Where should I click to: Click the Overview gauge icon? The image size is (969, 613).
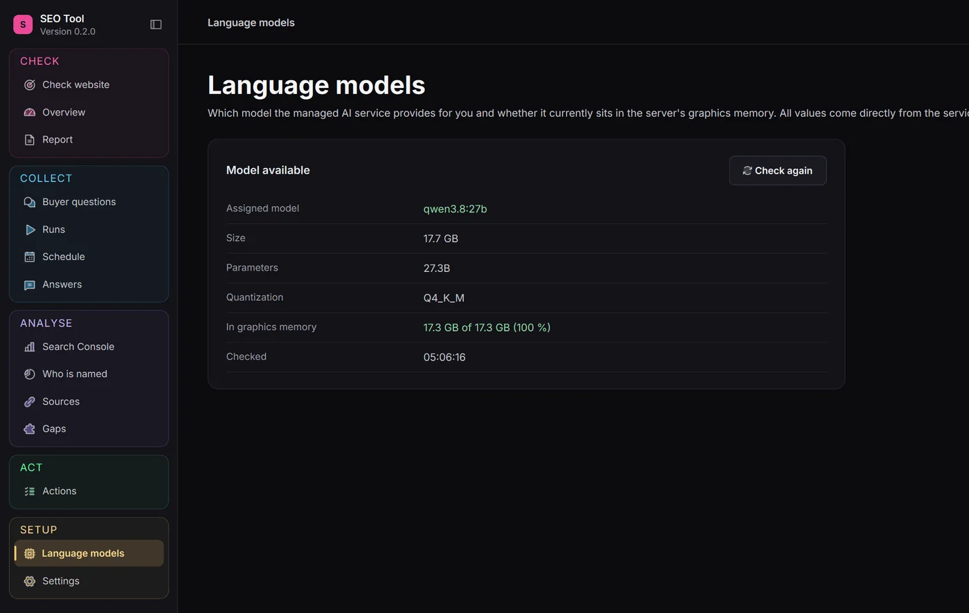click(x=30, y=112)
